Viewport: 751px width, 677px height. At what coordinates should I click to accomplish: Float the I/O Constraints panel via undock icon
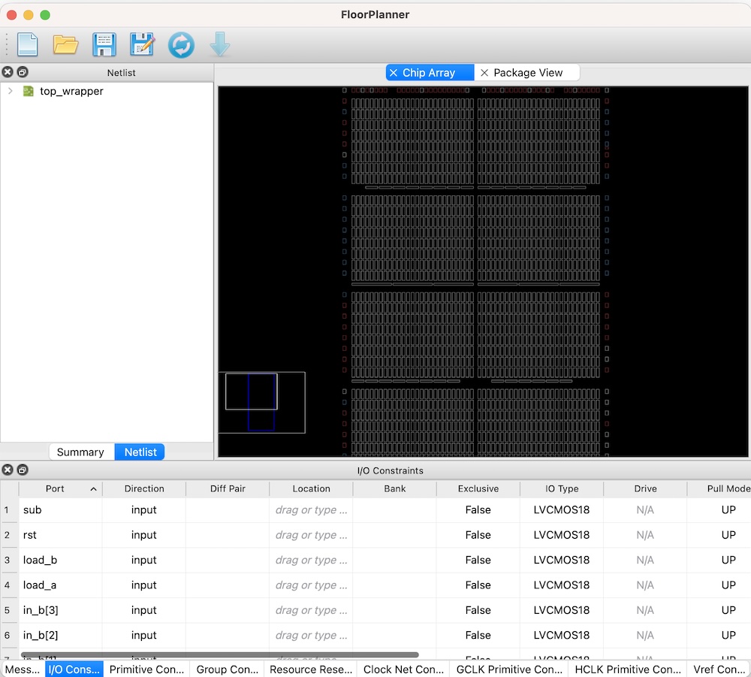[x=23, y=470]
